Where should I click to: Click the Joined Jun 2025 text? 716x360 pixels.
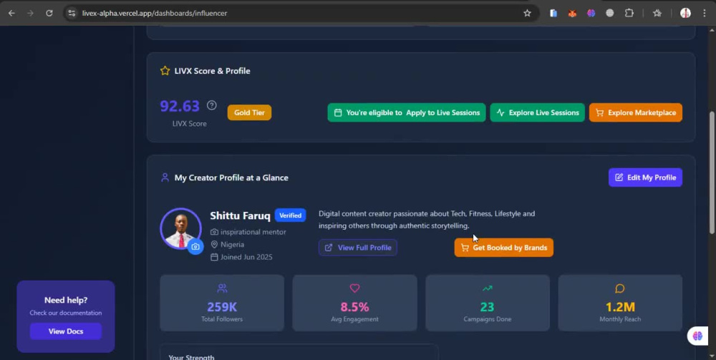point(246,257)
